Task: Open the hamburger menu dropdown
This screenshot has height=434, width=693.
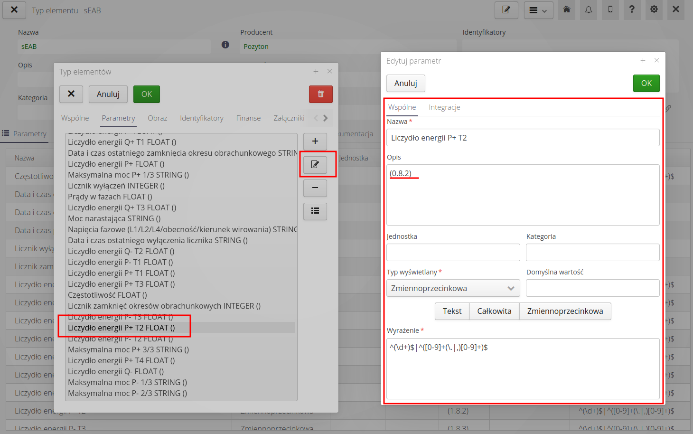Action: pyautogui.click(x=538, y=10)
